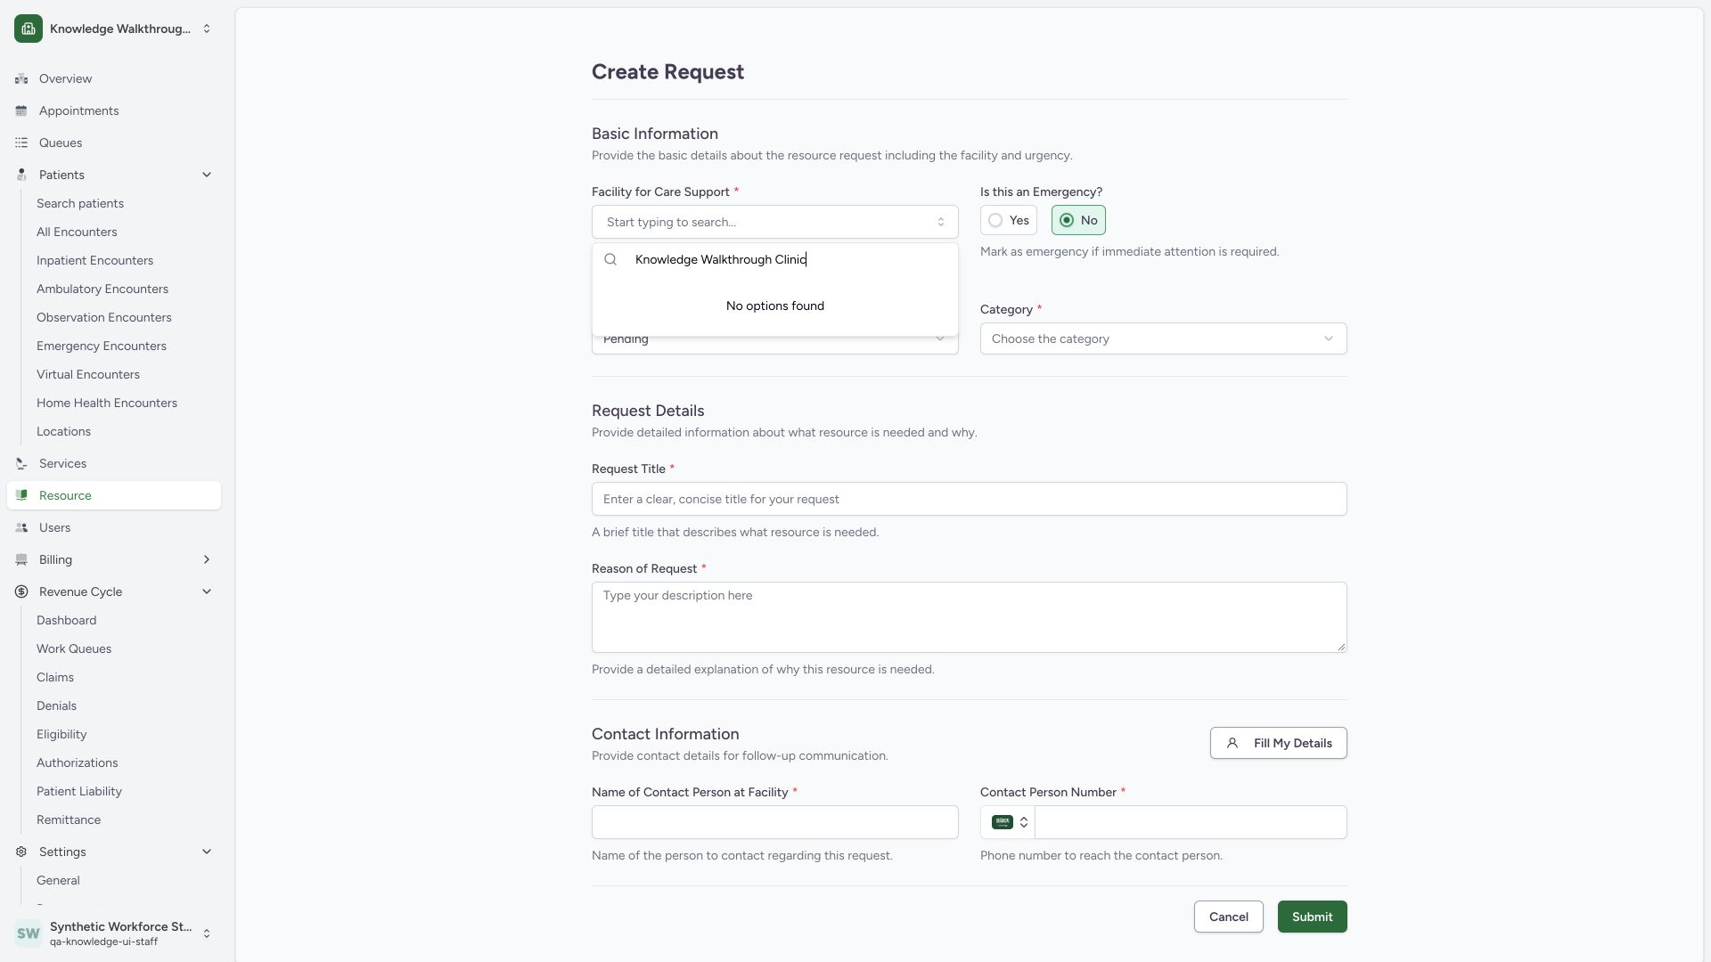1711x962 pixels.
Task: Click the No options found message
Action: pyautogui.click(x=775, y=306)
